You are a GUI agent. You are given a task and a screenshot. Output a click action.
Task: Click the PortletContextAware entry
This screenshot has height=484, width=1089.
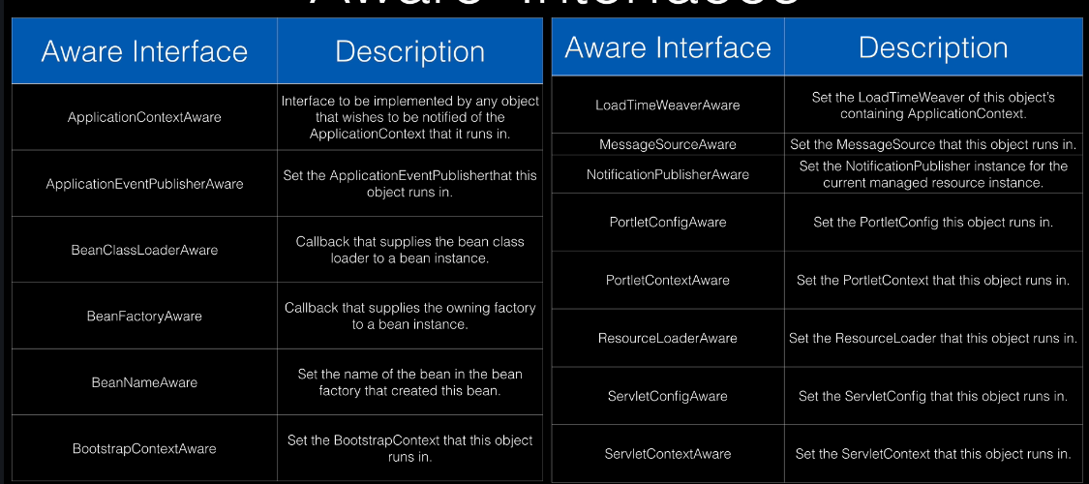click(668, 280)
